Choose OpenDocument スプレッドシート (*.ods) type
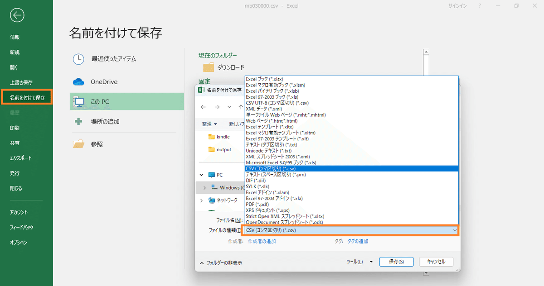Image resolution: width=544 pixels, height=286 pixels. coord(351,222)
